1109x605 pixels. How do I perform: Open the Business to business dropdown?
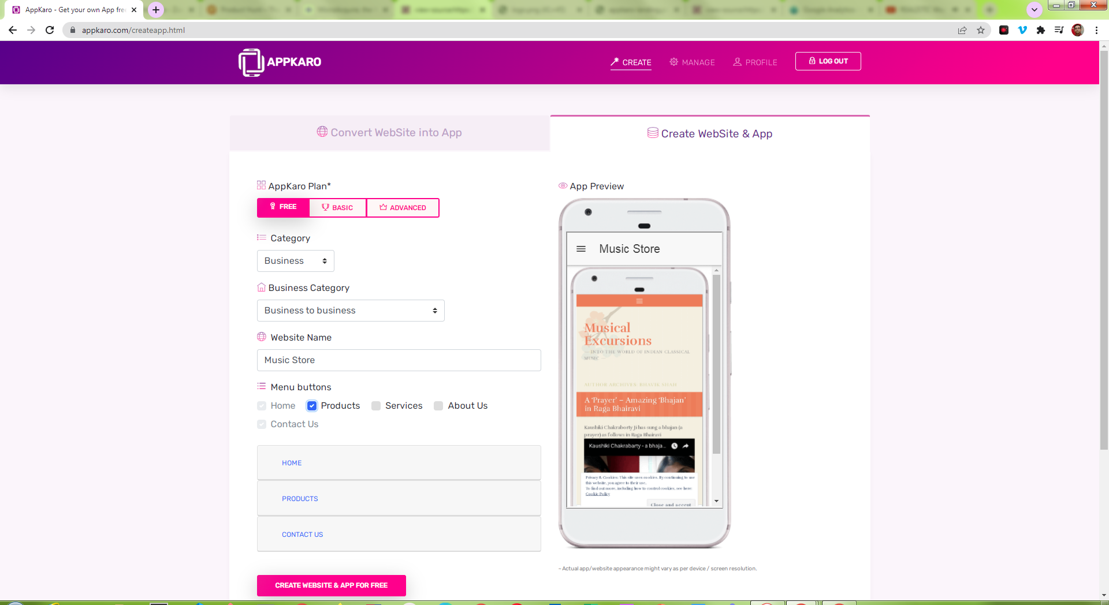pos(350,310)
